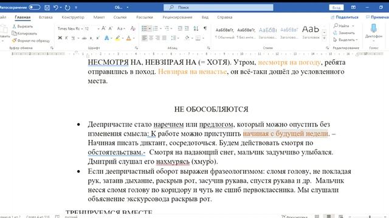
Task: Click the Redo/Repeat icon
Action: tap(67, 8)
